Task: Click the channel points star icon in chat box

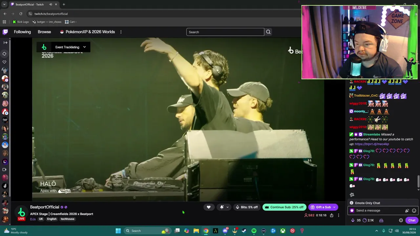Action: tap(352, 210)
